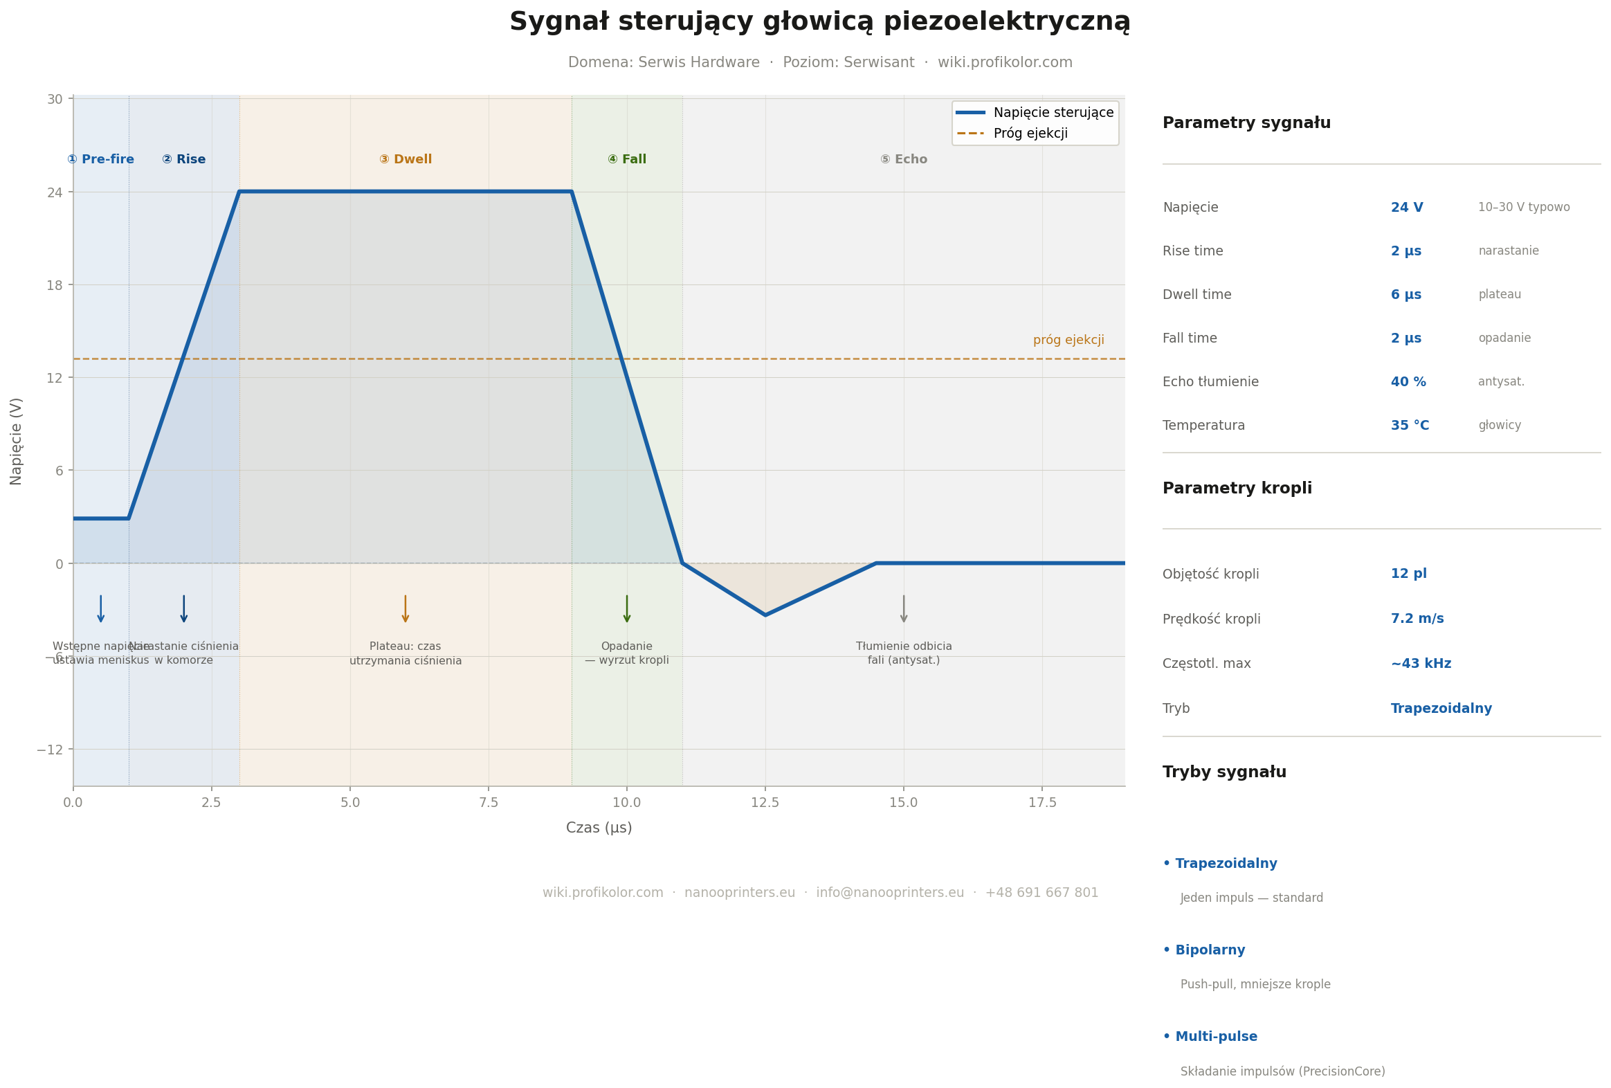Click the blue Napięcie sterujące legend line
The height and width of the screenshot is (1088, 1611).
tap(970, 112)
